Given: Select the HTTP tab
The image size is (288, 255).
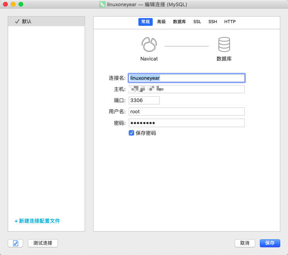Looking at the screenshot, I should pos(230,22).
